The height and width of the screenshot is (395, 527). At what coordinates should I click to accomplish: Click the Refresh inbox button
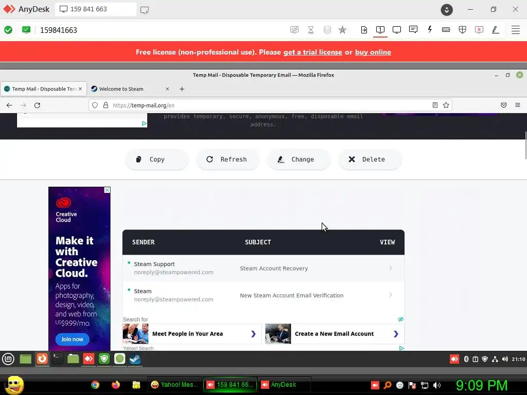pyautogui.click(x=228, y=159)
